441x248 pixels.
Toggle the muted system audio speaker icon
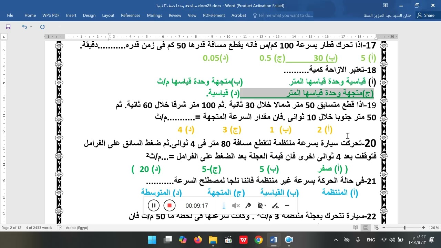pos(236,206)
